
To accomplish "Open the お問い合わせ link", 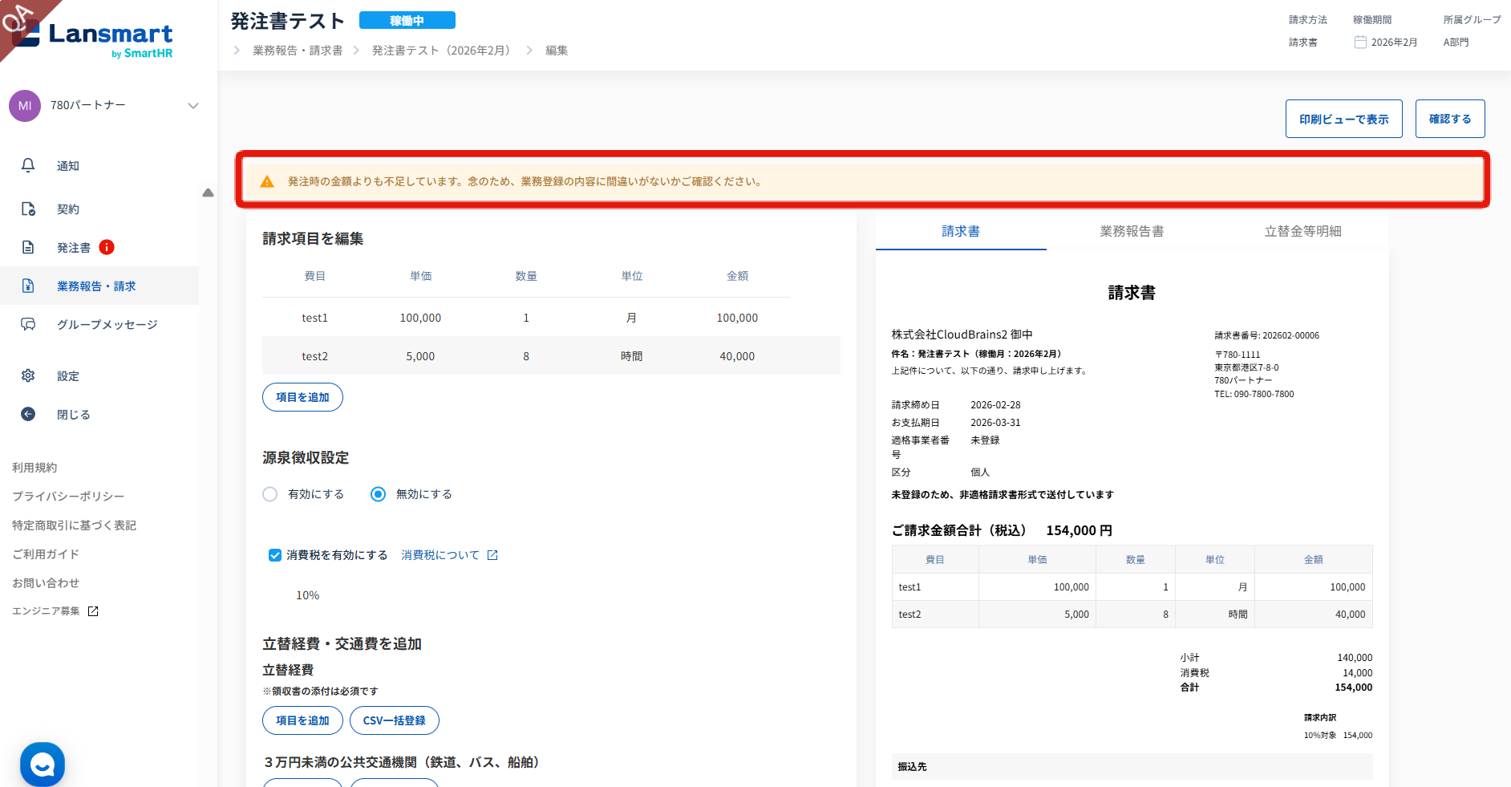I will [46, 583].
